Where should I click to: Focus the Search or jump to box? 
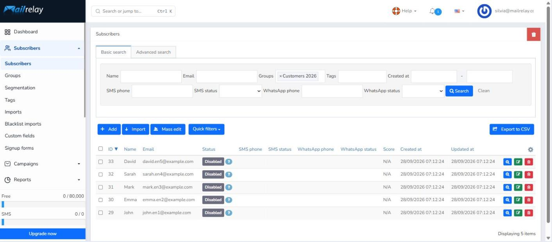(x=133, y=11)
